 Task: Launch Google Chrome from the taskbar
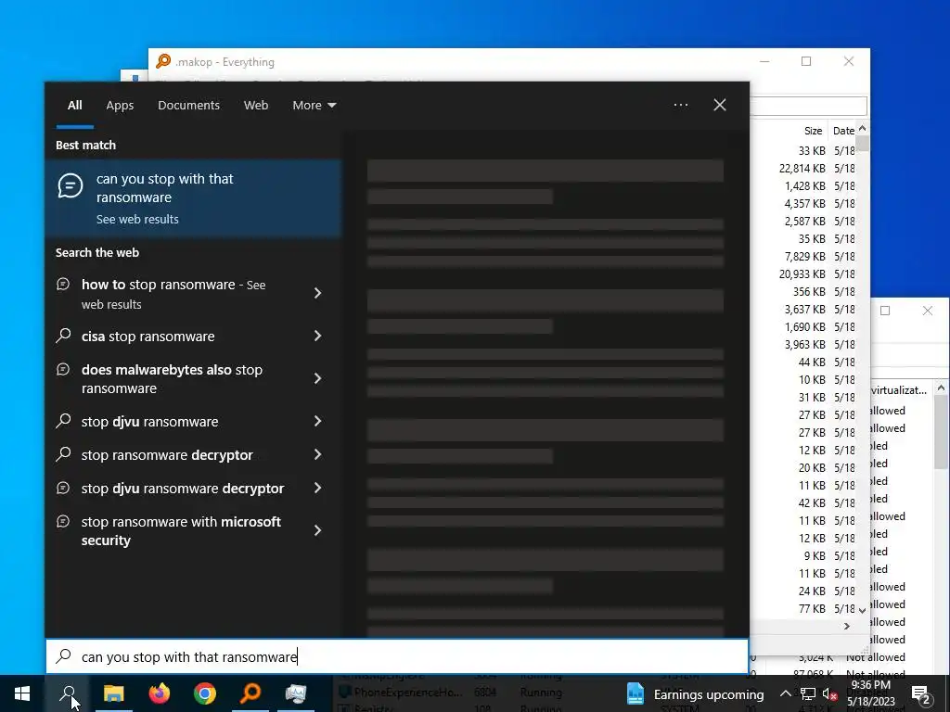[205, 693]
